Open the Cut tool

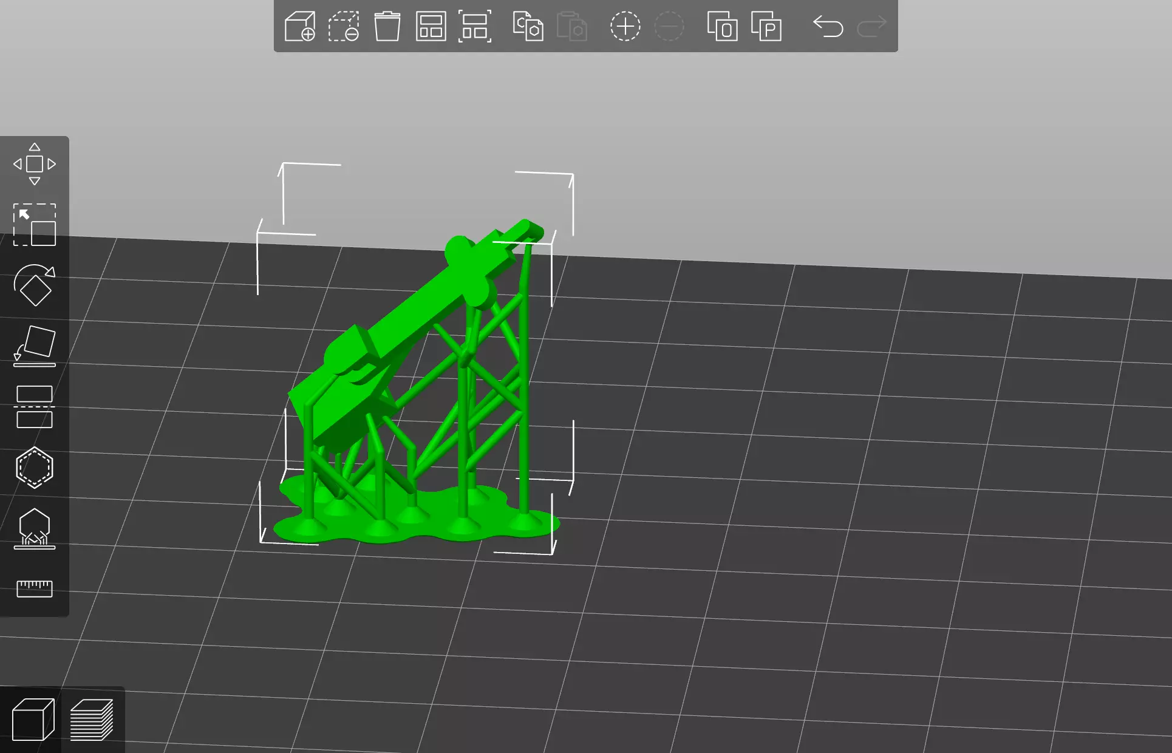click(x=35, y=407)
